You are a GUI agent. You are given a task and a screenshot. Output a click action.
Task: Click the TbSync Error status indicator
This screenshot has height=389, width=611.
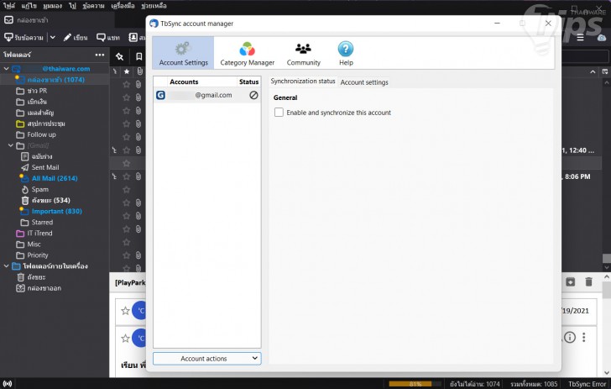(x=587, y=384)
